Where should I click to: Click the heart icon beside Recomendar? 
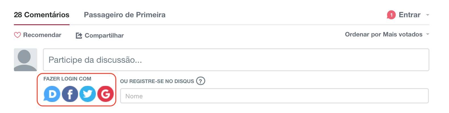click(x=17, y=35)
